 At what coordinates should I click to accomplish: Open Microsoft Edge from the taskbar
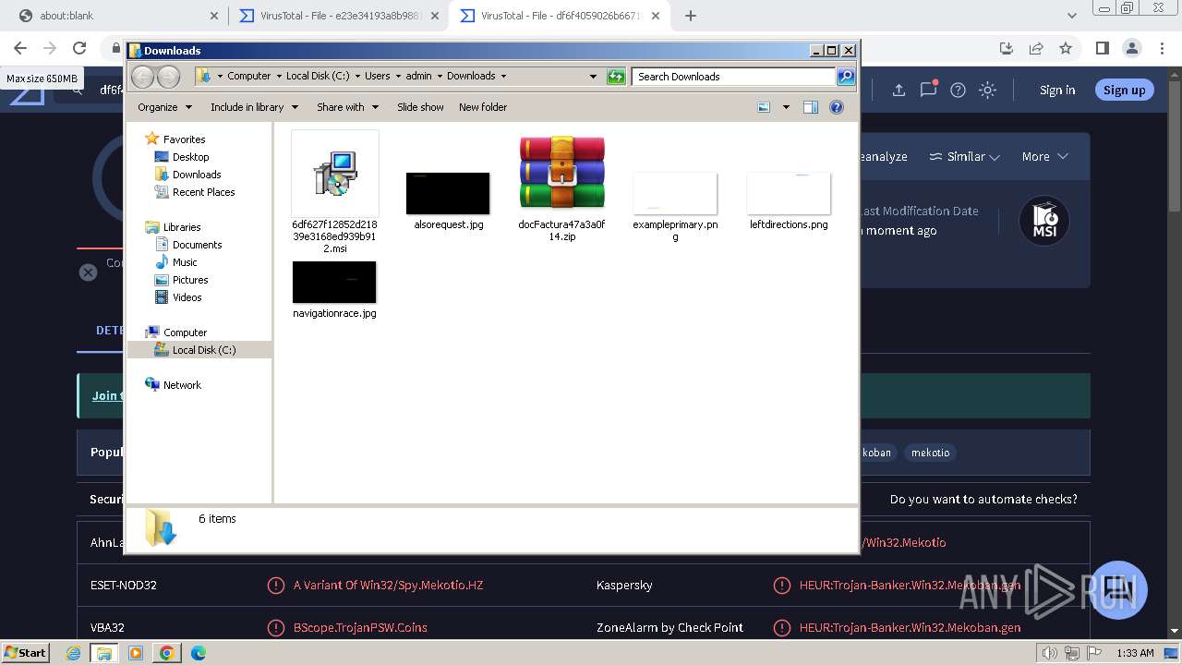click(x=198, y=653)
